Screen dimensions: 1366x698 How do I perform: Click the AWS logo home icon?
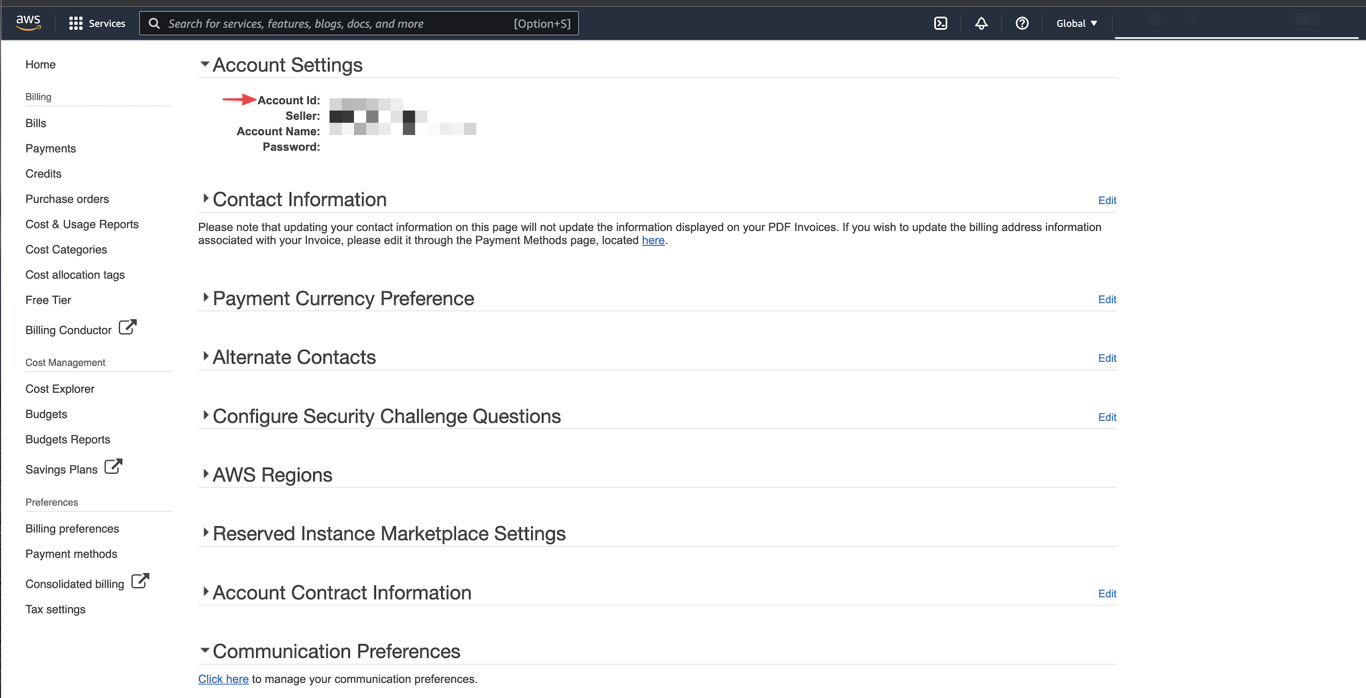(x=28, y=23)
